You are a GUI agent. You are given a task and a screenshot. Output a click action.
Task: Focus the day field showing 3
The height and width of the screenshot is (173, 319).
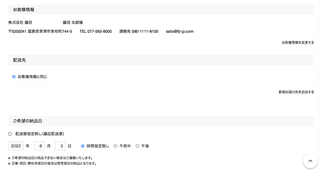point(60,146)
